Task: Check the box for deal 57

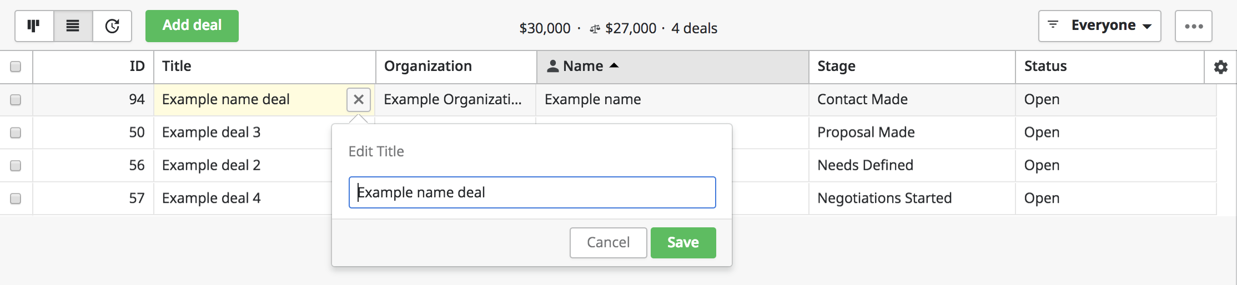Action: click(x=16, y=199)
